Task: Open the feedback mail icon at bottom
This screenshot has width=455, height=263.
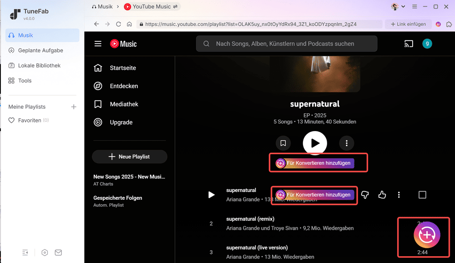Action: coord(58,253)
